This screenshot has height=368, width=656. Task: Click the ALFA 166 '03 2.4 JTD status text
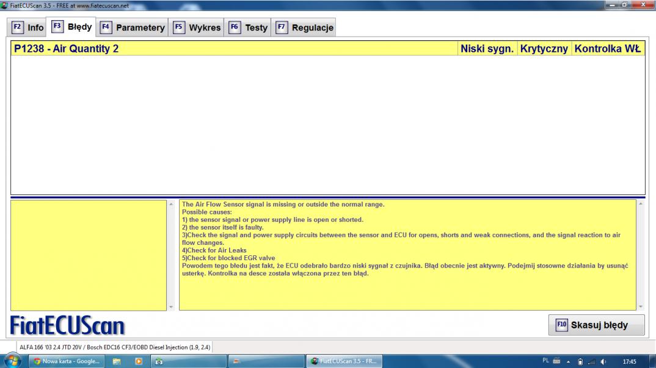click(x=115, y=347)
